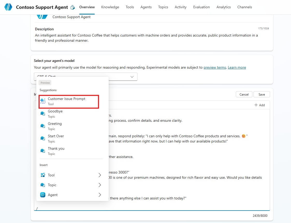291x223 pixels.
Task: View the Analytics tab
Action: click(x=223, y=7)
